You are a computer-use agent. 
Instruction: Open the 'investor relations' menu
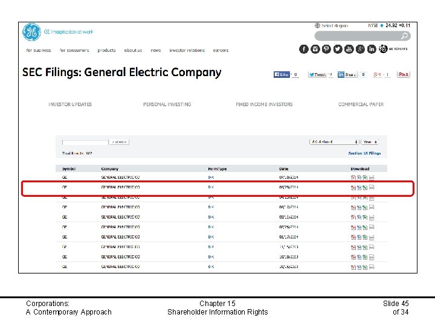click(x=187, y=51)
